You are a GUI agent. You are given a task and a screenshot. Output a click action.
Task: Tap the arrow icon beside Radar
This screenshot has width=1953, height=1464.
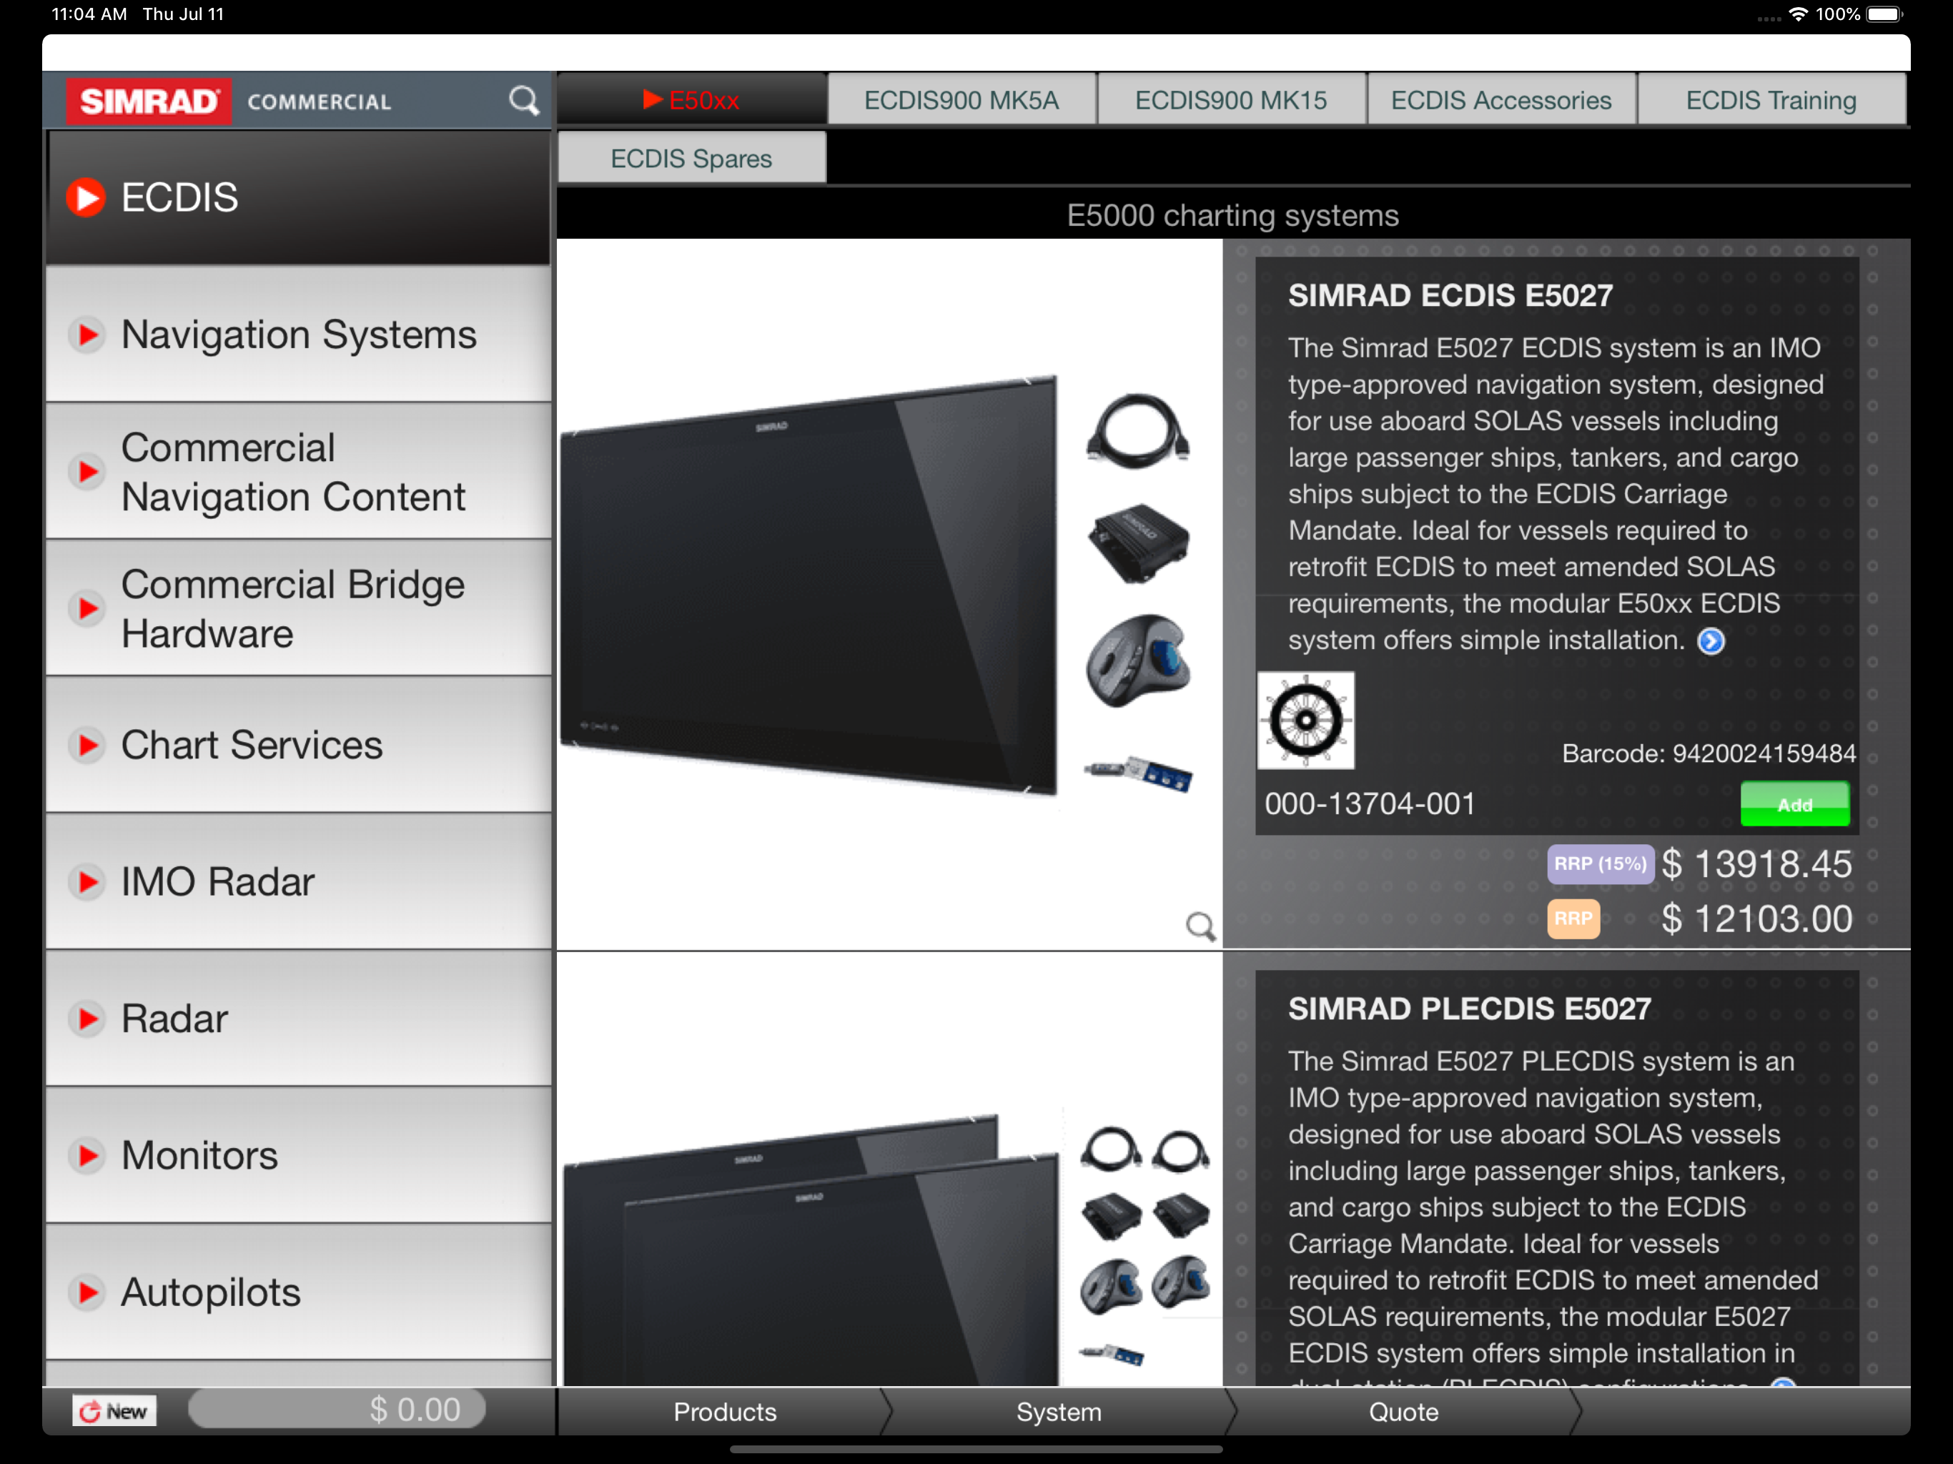click(x=86, y=1019)
